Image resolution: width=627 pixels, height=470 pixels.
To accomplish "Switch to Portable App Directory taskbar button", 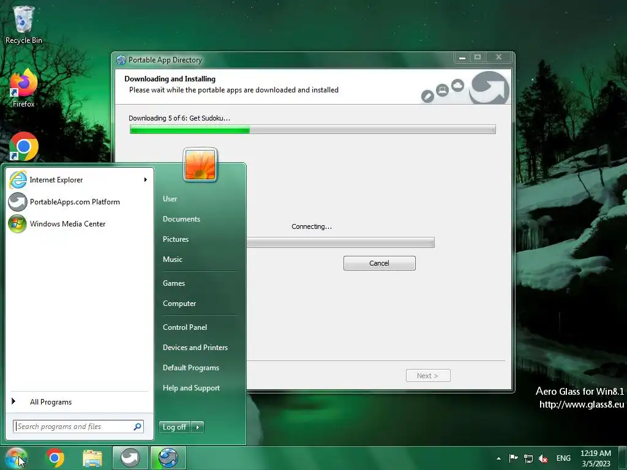I will (x=168, y=458).
